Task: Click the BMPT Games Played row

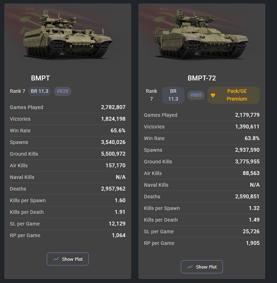Action: click(x=67, y=107)
